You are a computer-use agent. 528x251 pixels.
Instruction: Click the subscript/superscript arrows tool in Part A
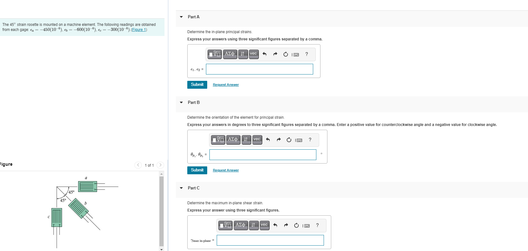coord(243,54)
